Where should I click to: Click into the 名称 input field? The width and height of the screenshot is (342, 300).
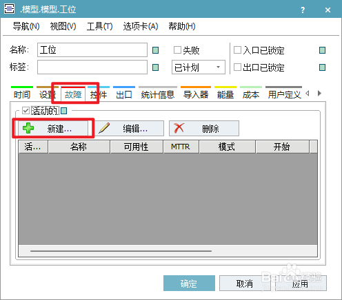(x=92, y=50)
